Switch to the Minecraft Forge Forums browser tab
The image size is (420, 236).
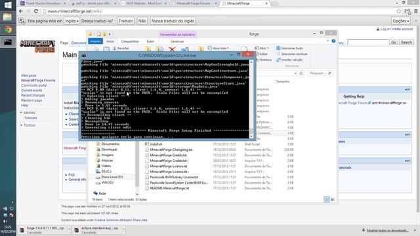pos(194,3)
